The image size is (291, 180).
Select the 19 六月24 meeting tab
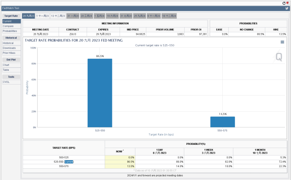pyautogui.click(x=112, y=16)
